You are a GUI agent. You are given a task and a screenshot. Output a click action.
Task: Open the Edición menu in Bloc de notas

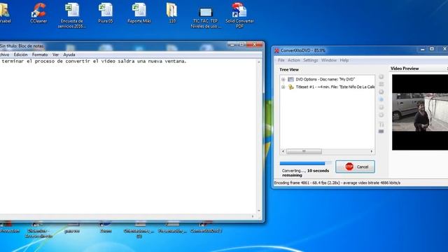click(20, 55)
